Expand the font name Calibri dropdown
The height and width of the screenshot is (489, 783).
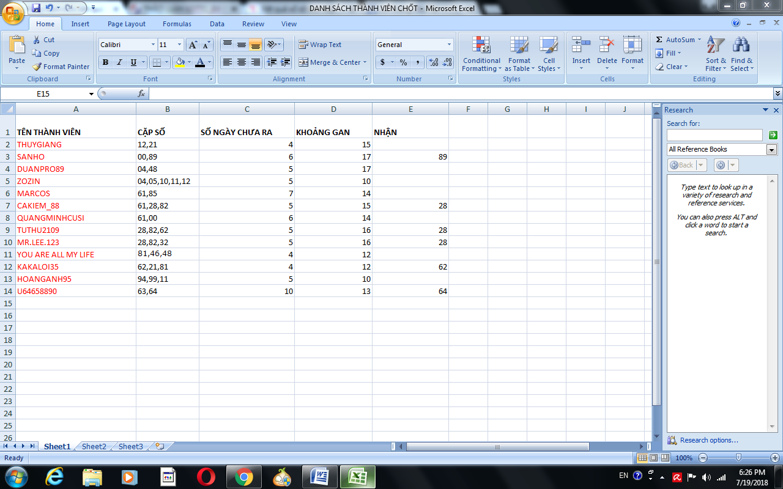[153, 45]
